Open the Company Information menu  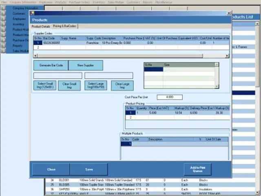23,2
